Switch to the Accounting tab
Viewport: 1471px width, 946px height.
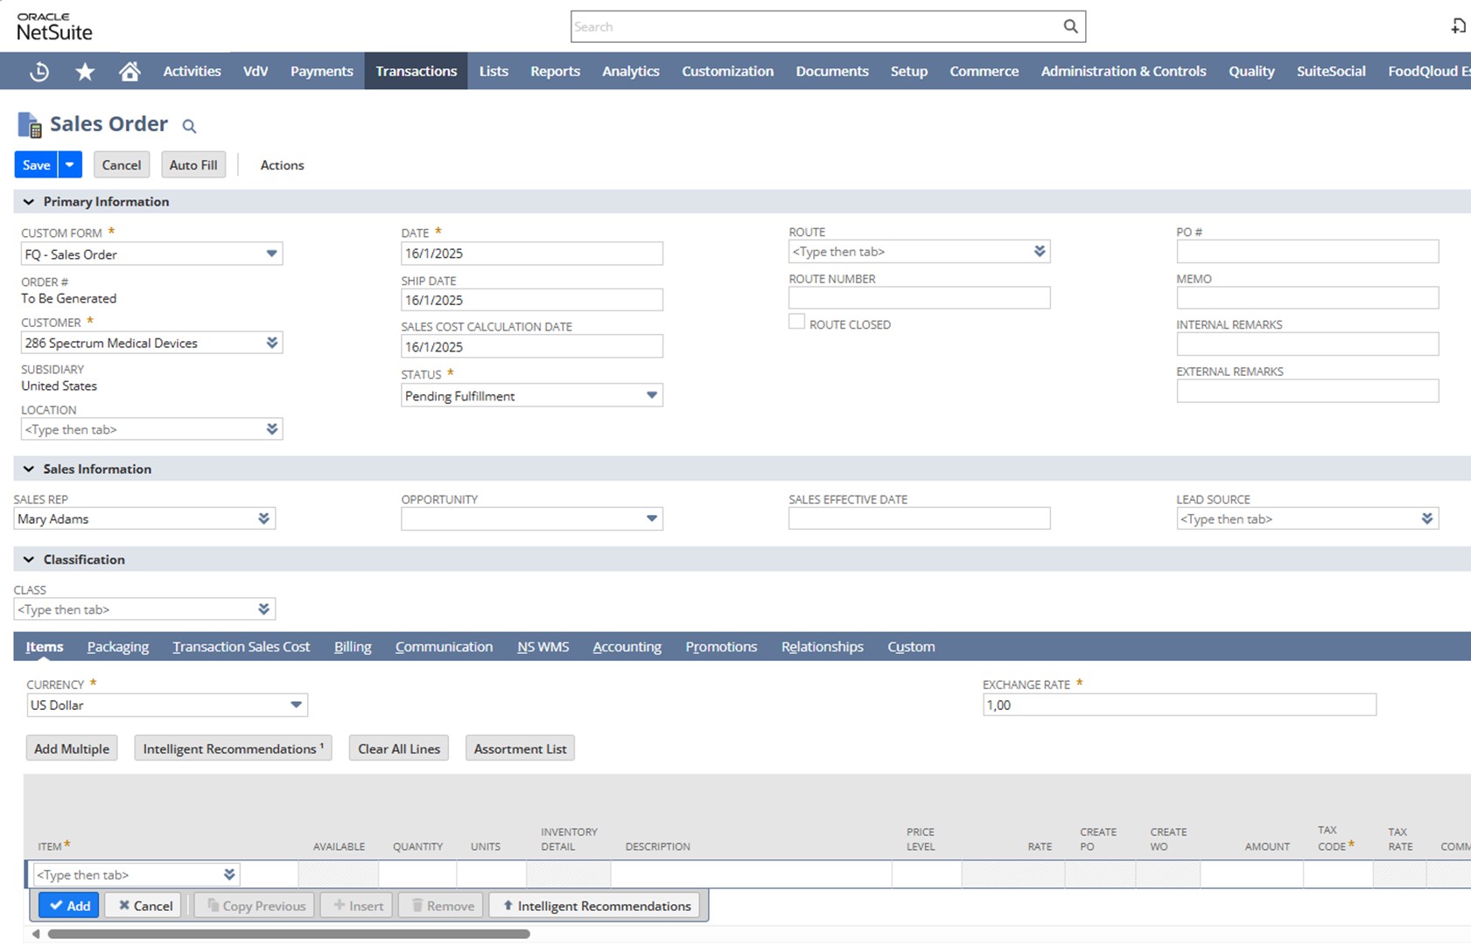coord(627,647)
